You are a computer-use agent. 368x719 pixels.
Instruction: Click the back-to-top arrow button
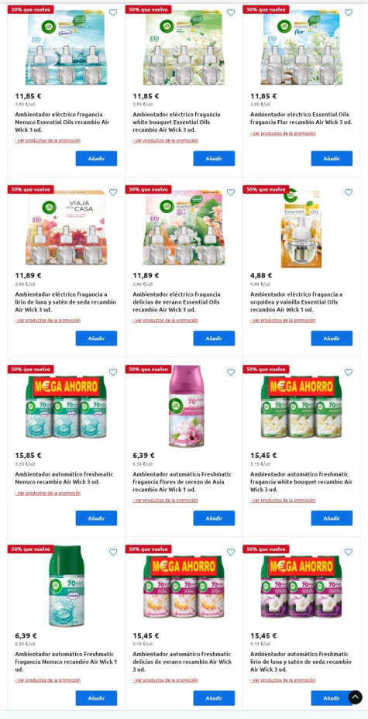coord(355,697)
